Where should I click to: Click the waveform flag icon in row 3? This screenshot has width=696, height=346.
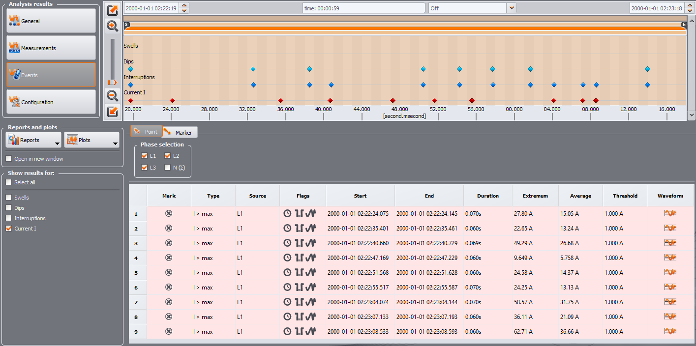(310, 243)
